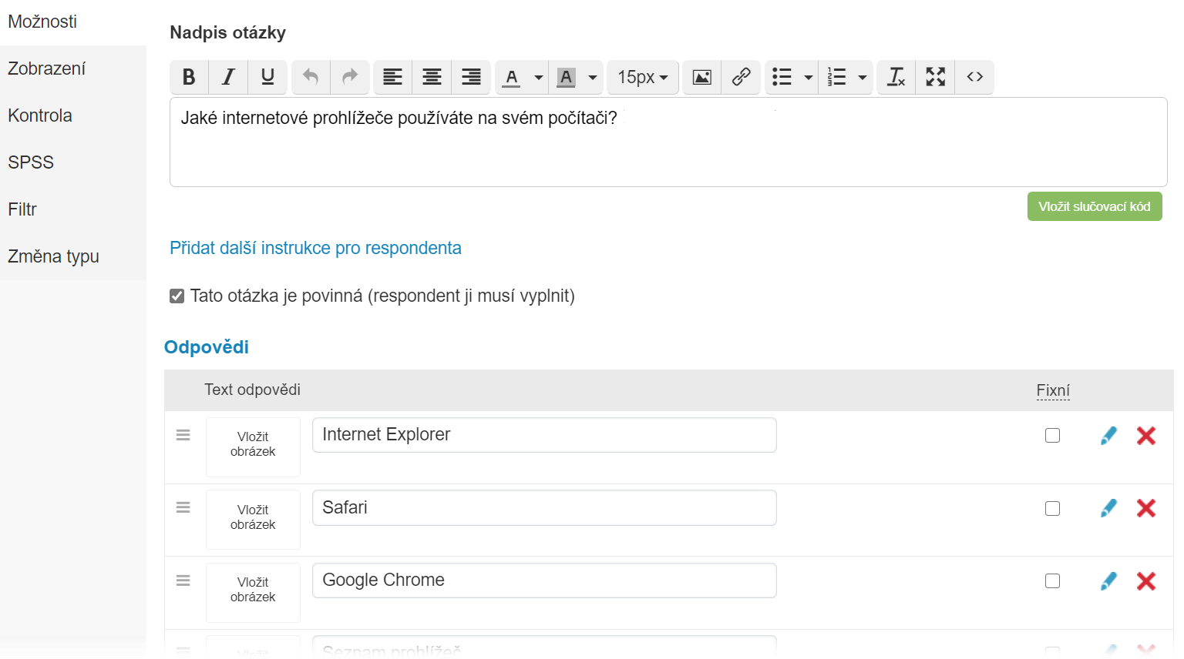Edit the Google Chrome answer with pencil
Viewport: 1184px width, 659px height.
tap(1108, 581)
